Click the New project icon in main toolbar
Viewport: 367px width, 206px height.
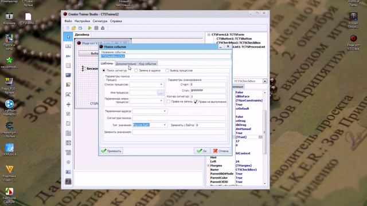coord(68,28)
